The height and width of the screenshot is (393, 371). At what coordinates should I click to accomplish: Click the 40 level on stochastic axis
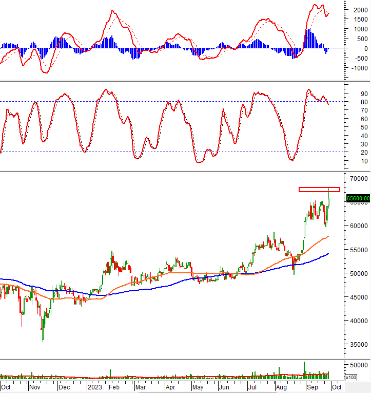[x=364, y=136]
